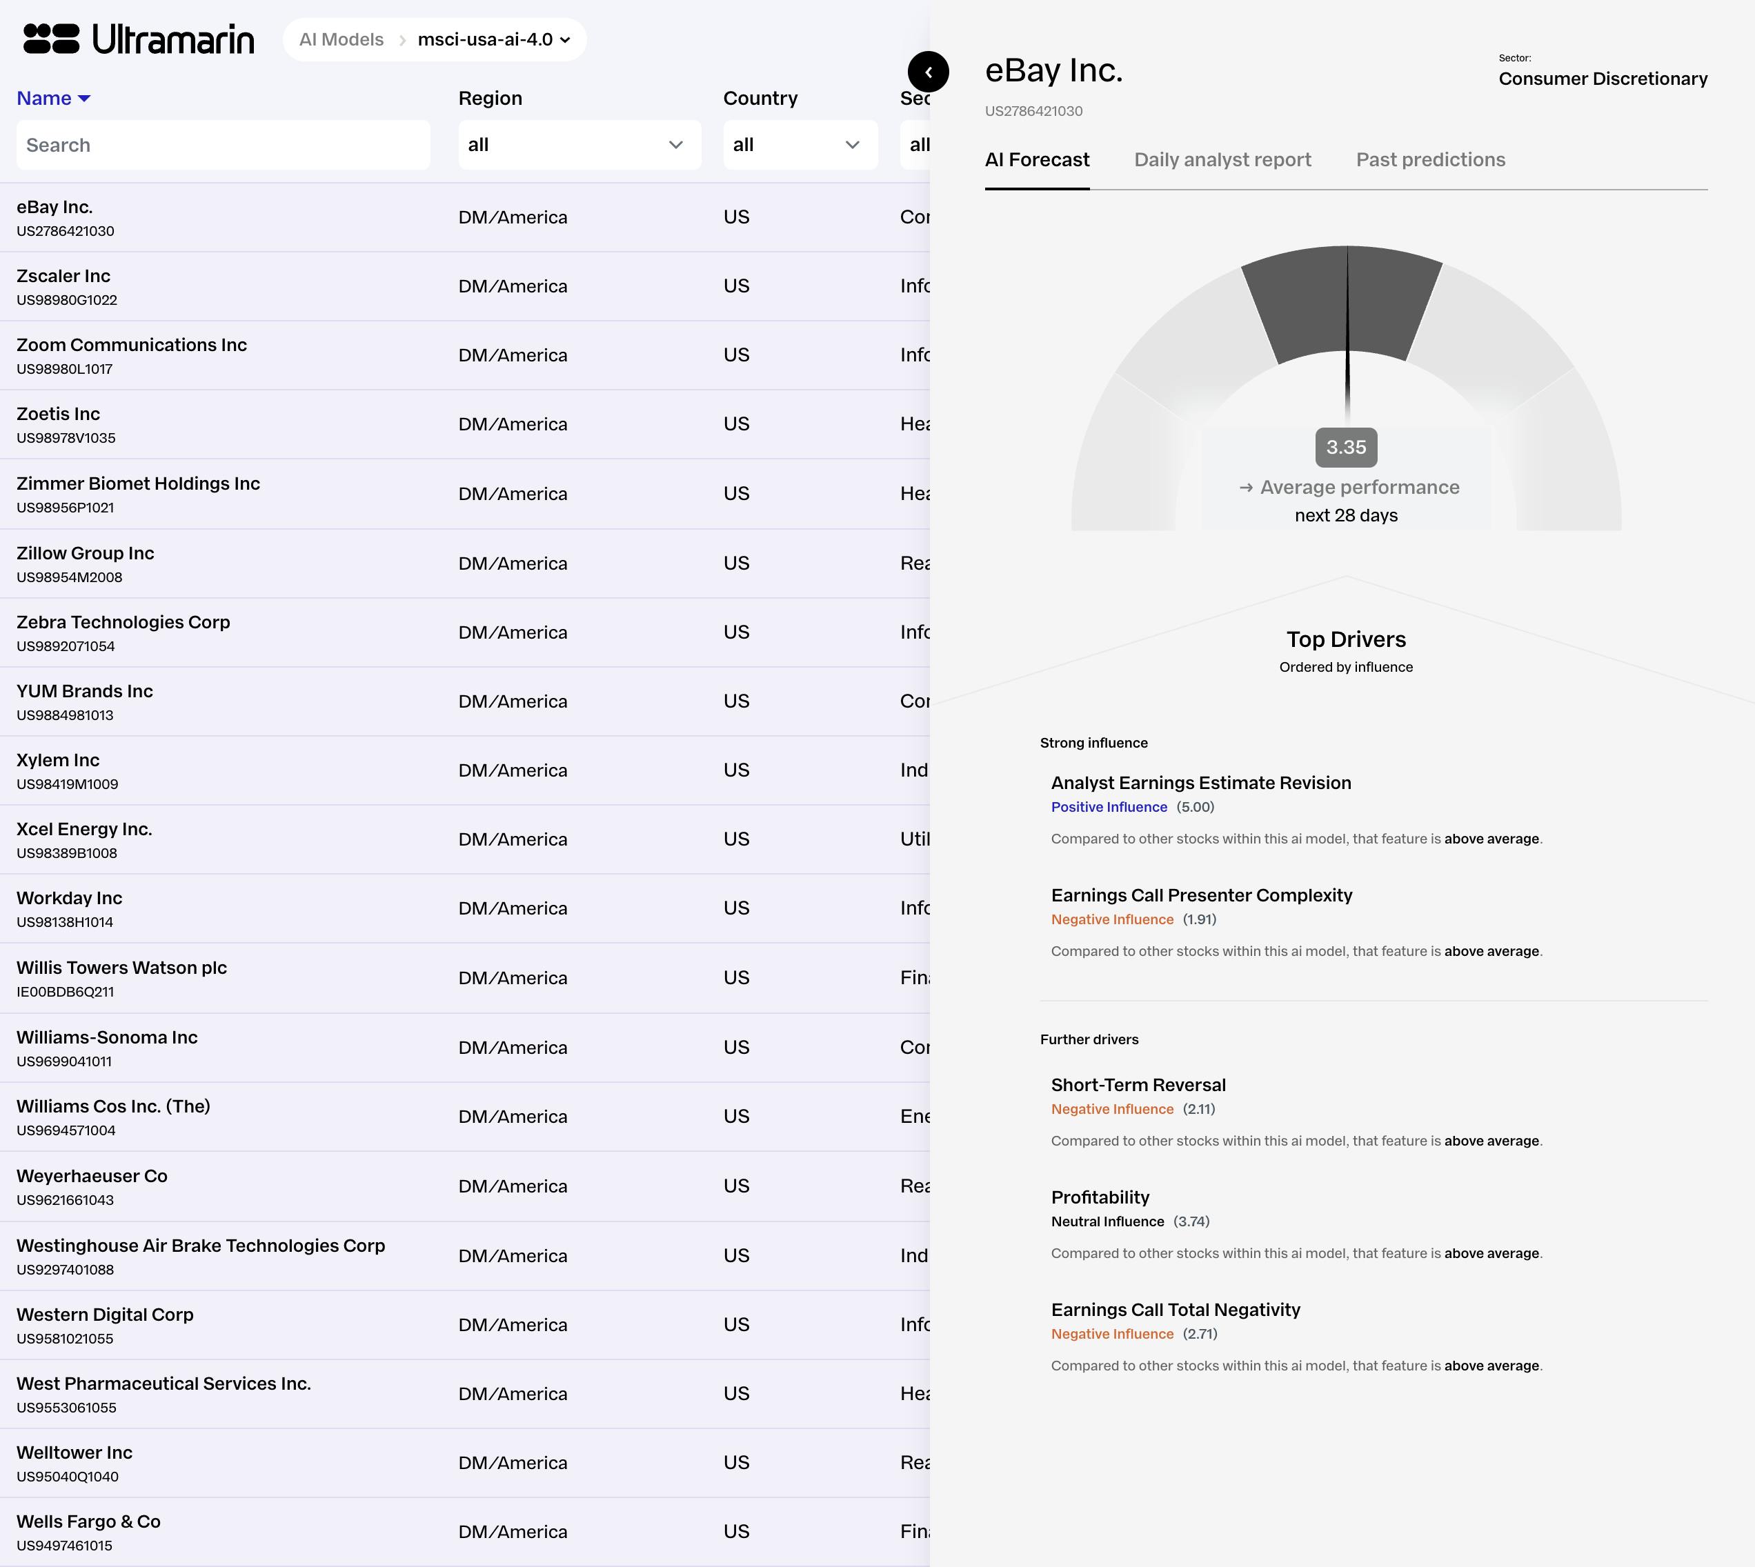Click the Top Drivers heading
The height and width of the screenshot is (1567, 1755).
[1345, 639]
